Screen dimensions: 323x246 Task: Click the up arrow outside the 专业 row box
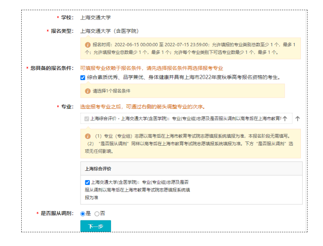pyautogui.click(x=297, y=119)
